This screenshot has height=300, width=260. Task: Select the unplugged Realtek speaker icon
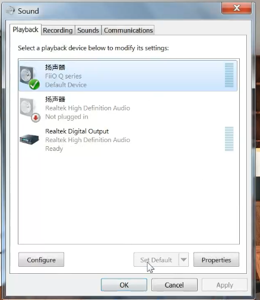click(x=30, y=109)
